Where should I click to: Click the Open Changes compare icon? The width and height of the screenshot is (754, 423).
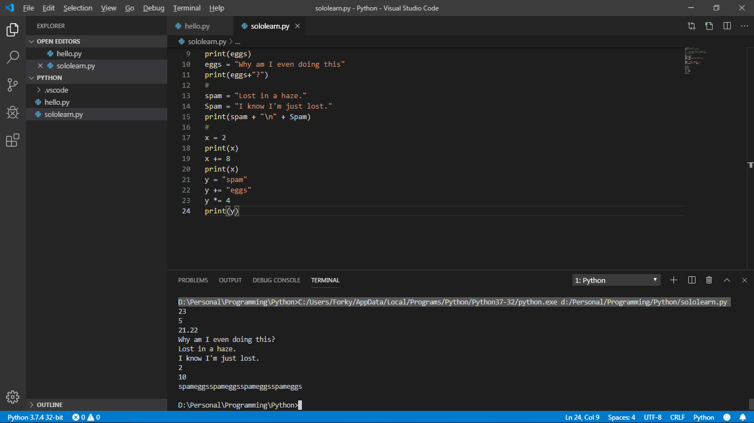[692, 26]
